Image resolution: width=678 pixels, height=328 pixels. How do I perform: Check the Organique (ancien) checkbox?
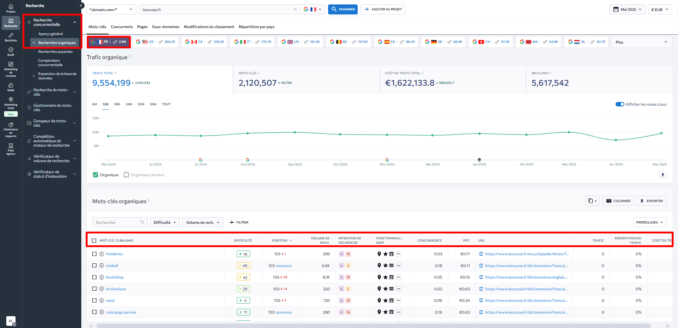[x=126, y=175]
